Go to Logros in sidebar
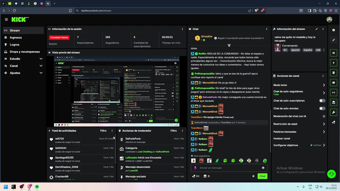 pos(23,45)
